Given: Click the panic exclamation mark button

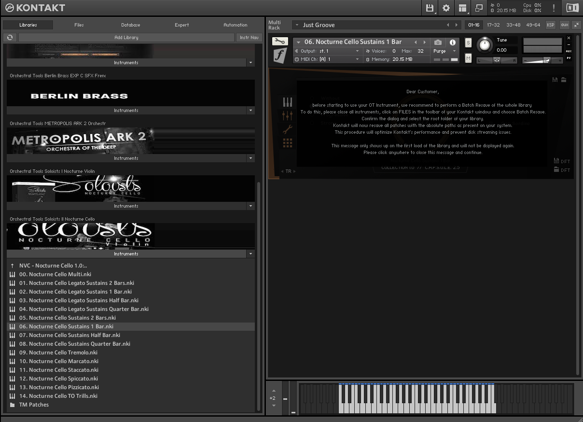Looking at the screenshot, I should pos(554,8).
